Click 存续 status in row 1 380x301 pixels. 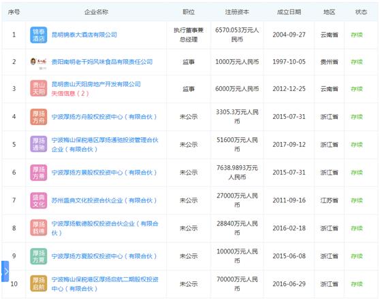click(x=357, y=35)
